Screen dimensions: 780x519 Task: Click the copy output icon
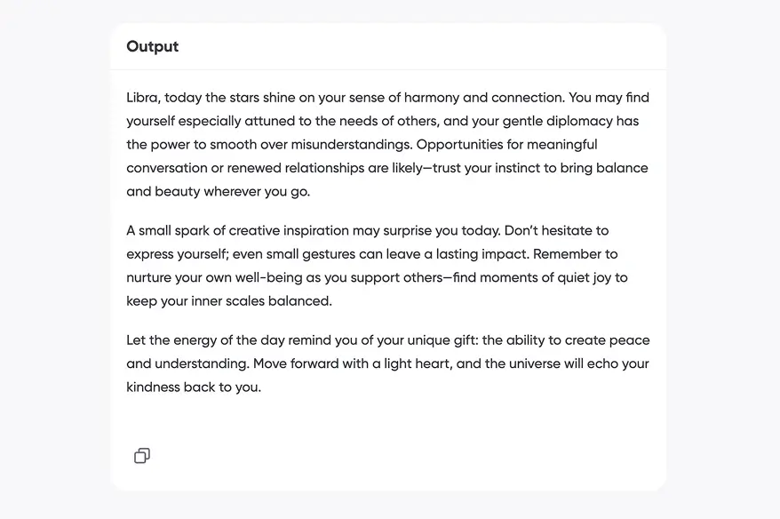(142, 456)
